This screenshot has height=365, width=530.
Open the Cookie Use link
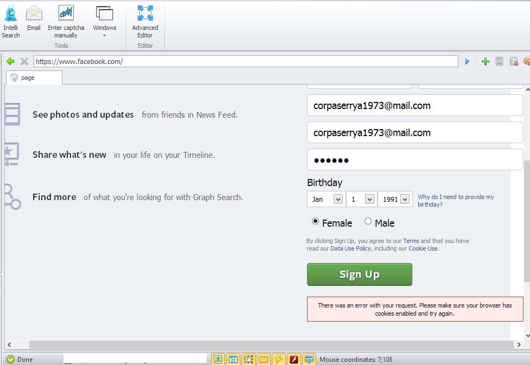point(423,248)
